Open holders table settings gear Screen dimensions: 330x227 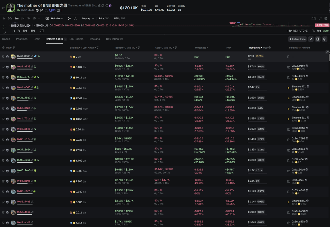click(x=325, y=39)
